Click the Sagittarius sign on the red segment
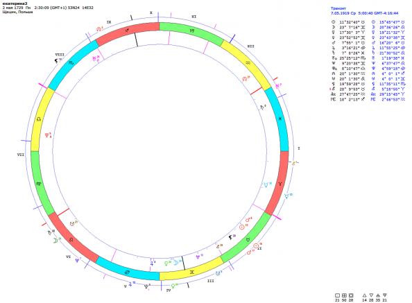The height and width of the screenshot is (303, 412). pyautogui.click(x=127, y=31)
